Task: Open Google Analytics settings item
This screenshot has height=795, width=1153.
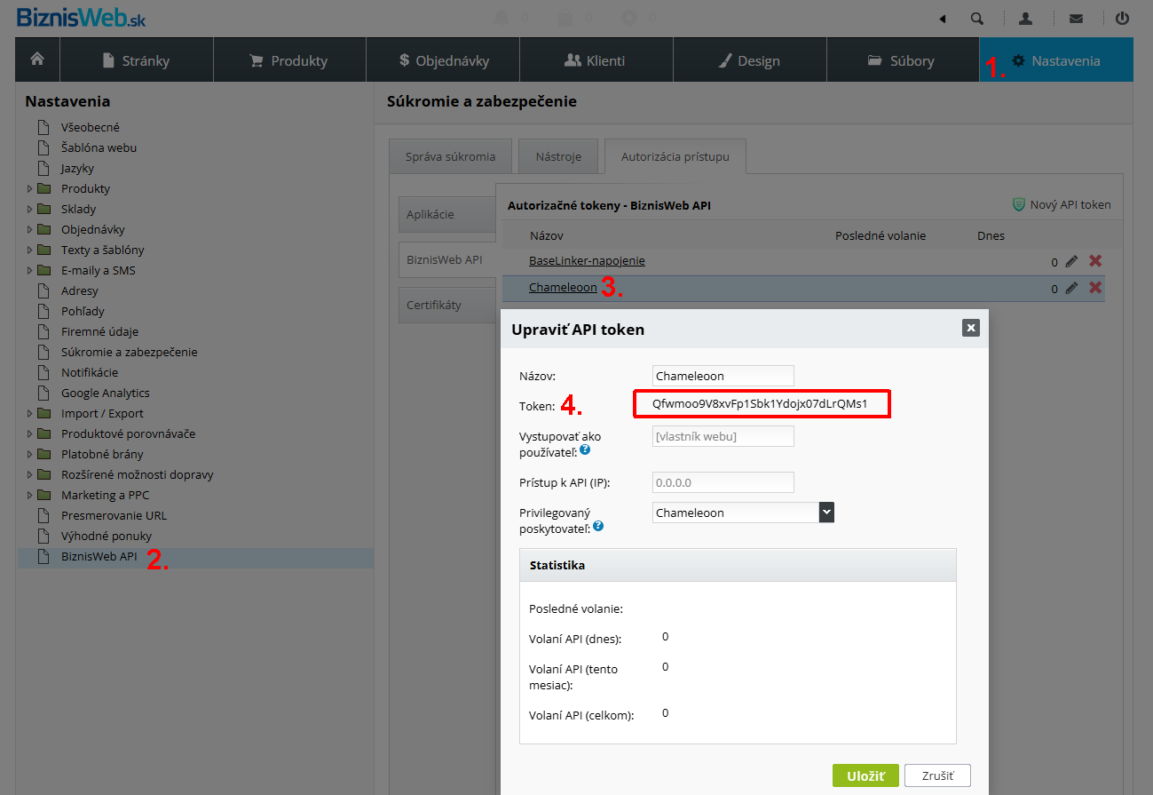Action: [106, 393]
